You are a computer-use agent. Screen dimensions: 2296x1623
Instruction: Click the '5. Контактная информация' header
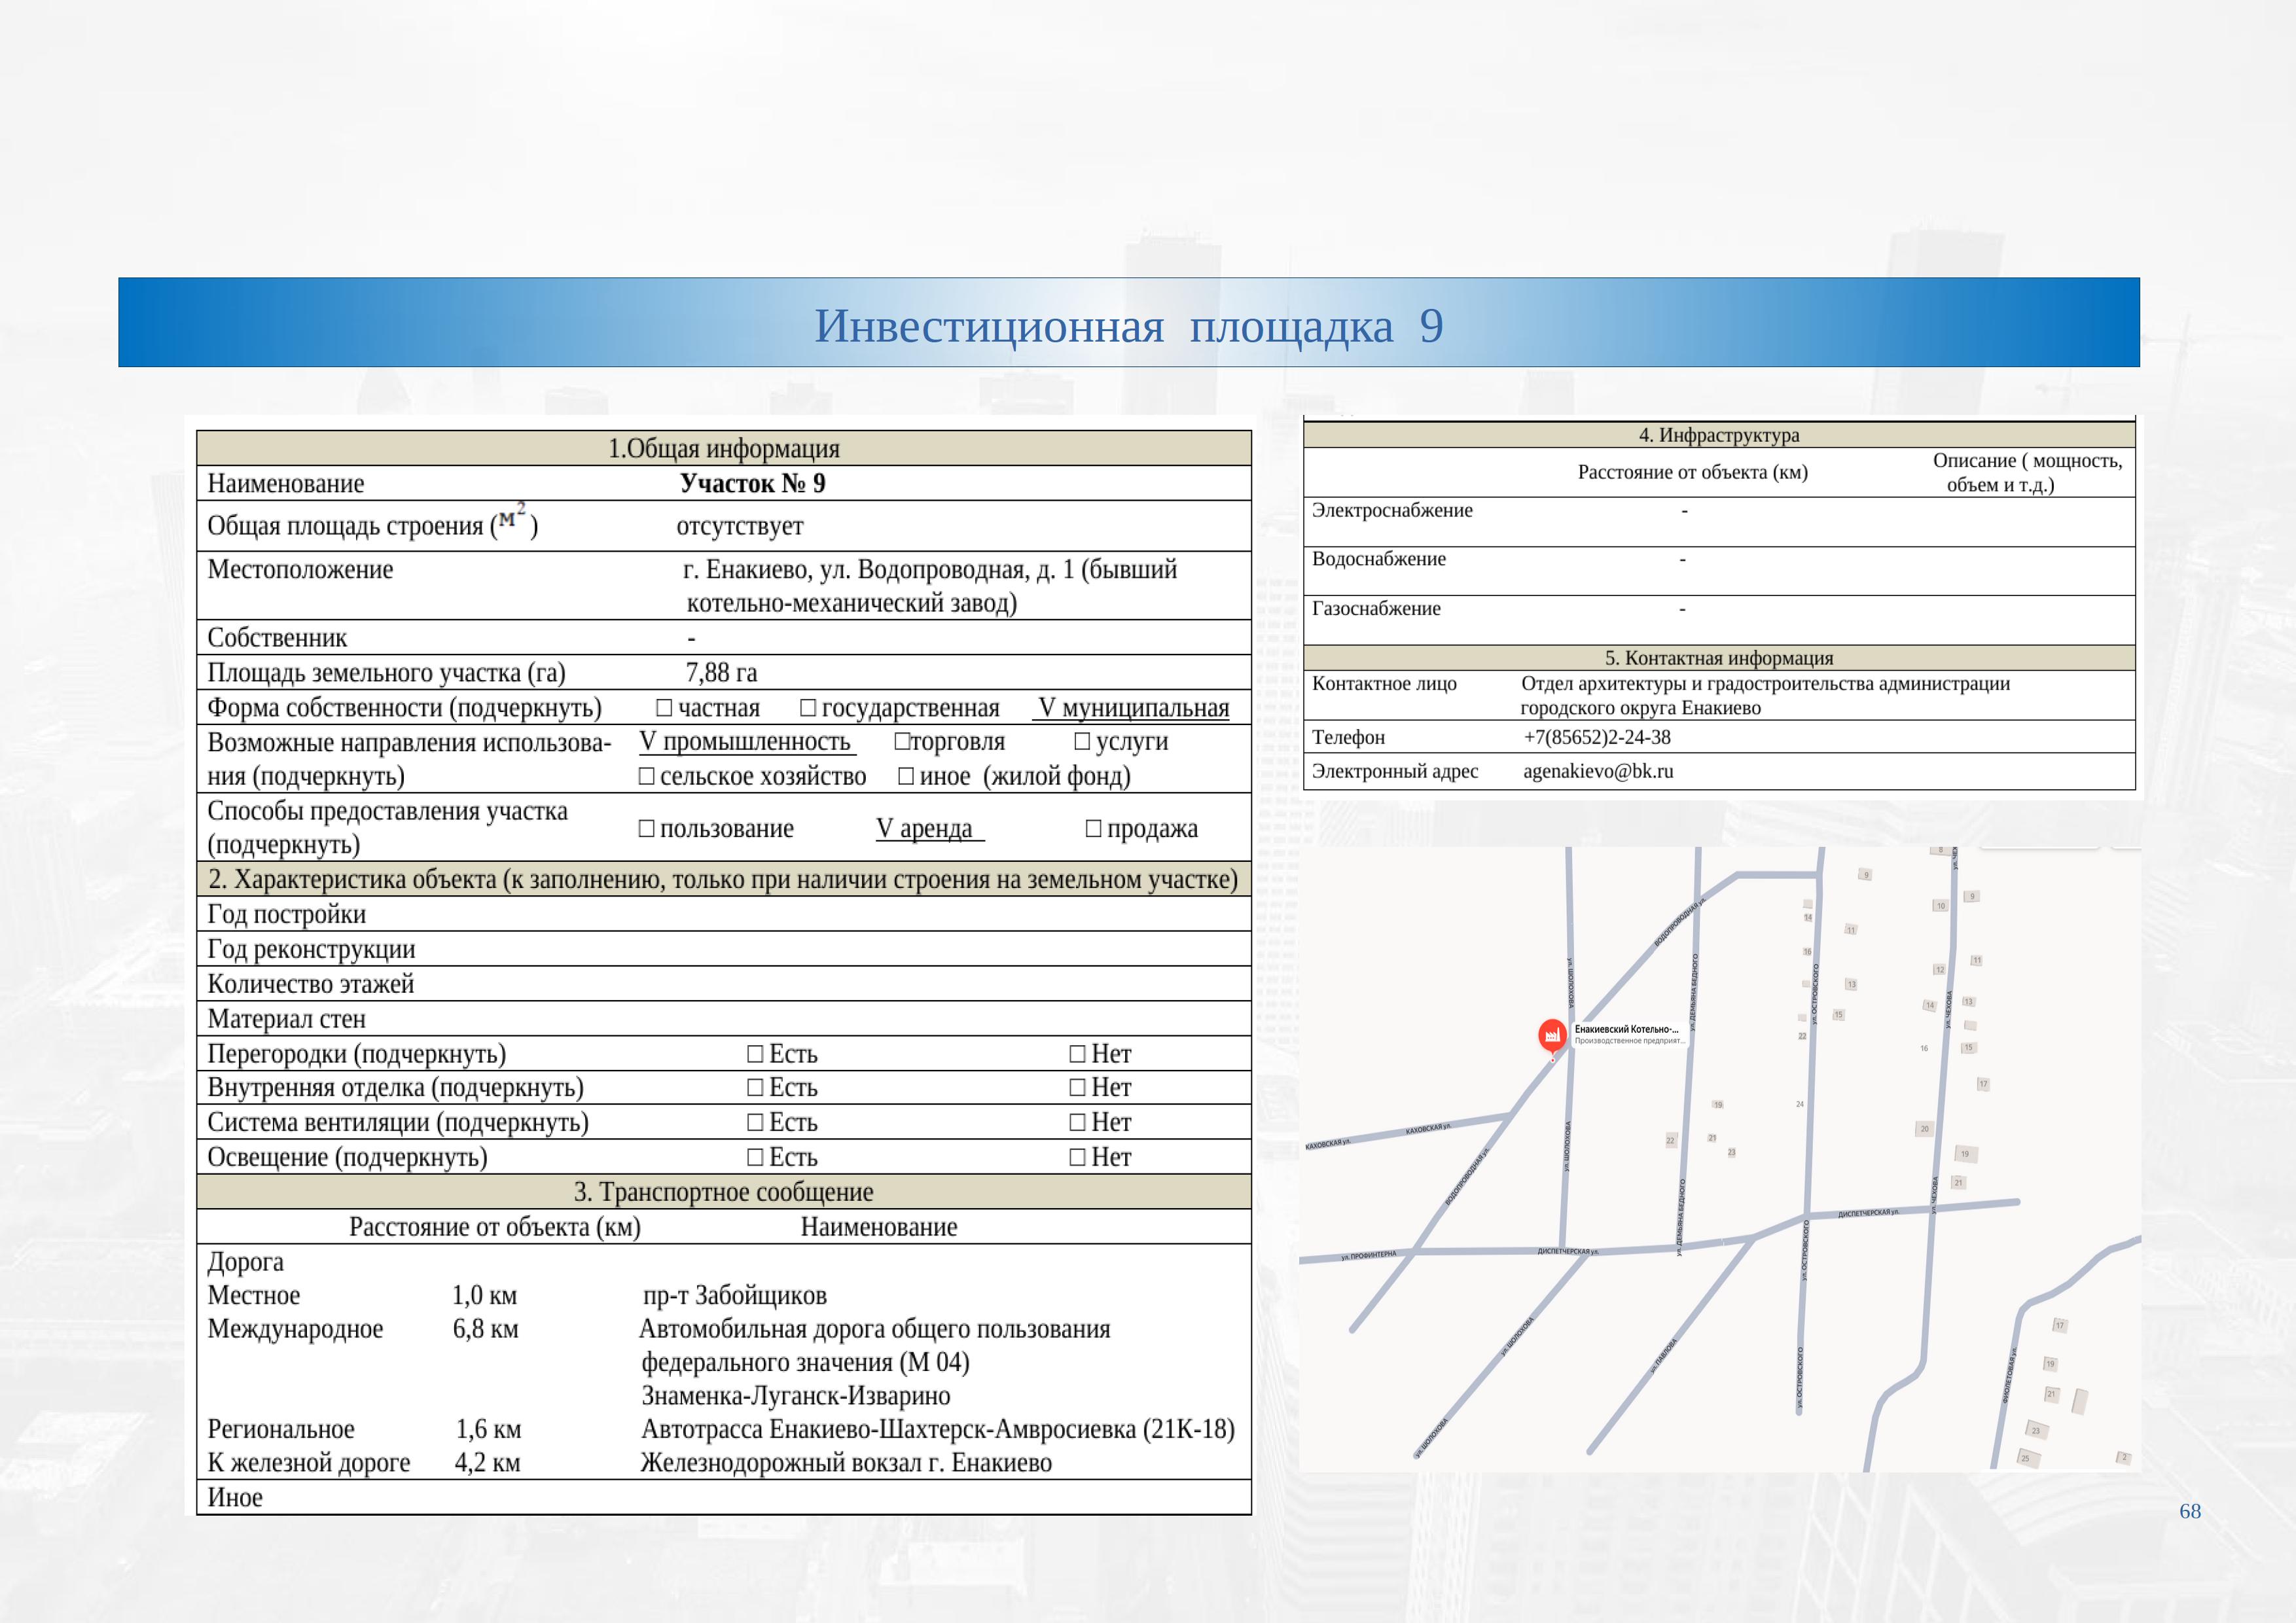point(1719,658)
